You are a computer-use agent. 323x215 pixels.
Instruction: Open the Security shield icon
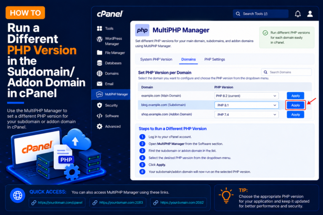(x=100, y=105)
